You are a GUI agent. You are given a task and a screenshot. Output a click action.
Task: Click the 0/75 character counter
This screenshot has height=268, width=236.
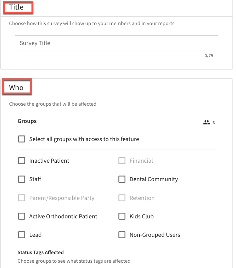209,56
